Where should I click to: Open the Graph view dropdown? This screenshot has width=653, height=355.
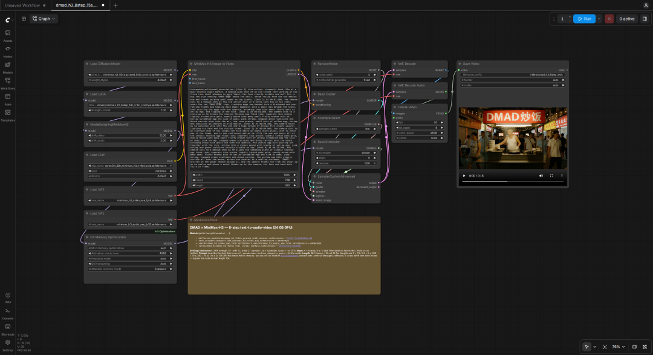44,19
